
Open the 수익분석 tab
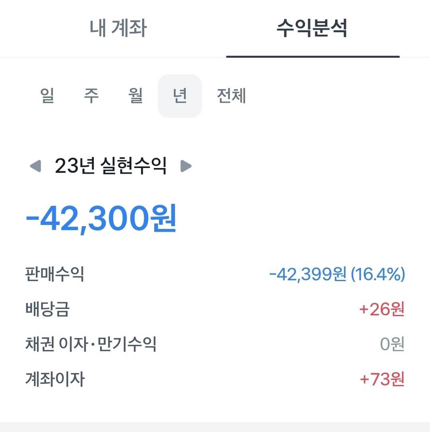312,28
